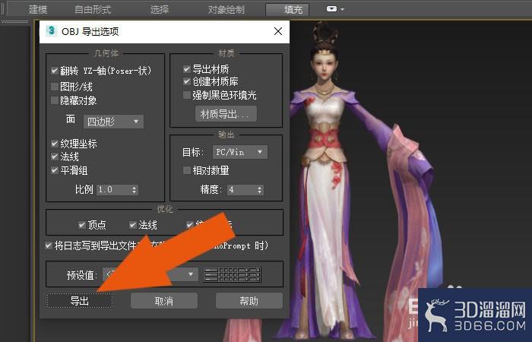Toggle the 法线 checkbox in geometry group

click(x=54, y=157)
